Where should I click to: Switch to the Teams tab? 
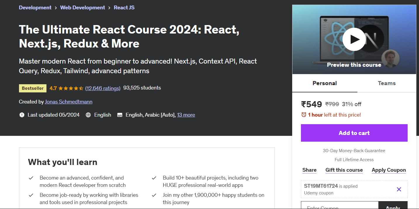pyautogui.click(x=387, y=83)
